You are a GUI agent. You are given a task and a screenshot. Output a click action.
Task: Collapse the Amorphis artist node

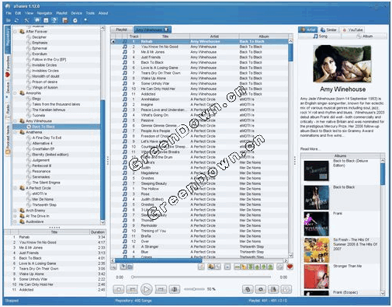pos(16,93)
